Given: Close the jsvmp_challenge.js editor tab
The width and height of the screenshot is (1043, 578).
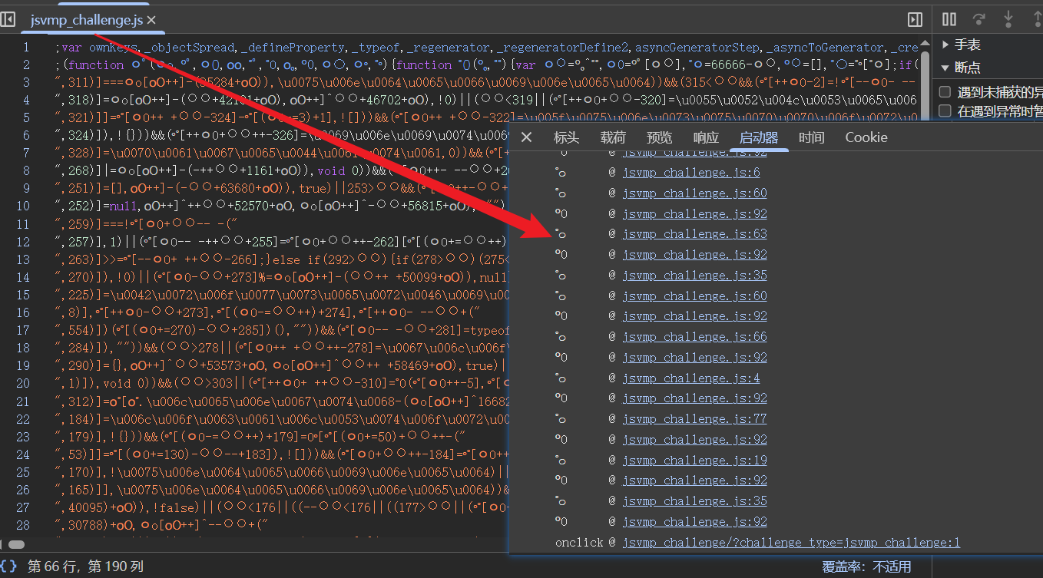Looking at the screenshot, I should 151,21.
